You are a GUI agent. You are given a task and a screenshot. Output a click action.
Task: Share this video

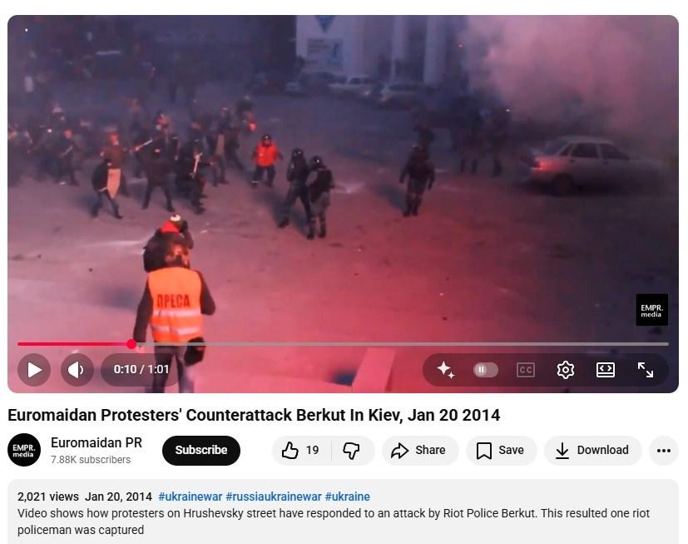pos(420,450)
